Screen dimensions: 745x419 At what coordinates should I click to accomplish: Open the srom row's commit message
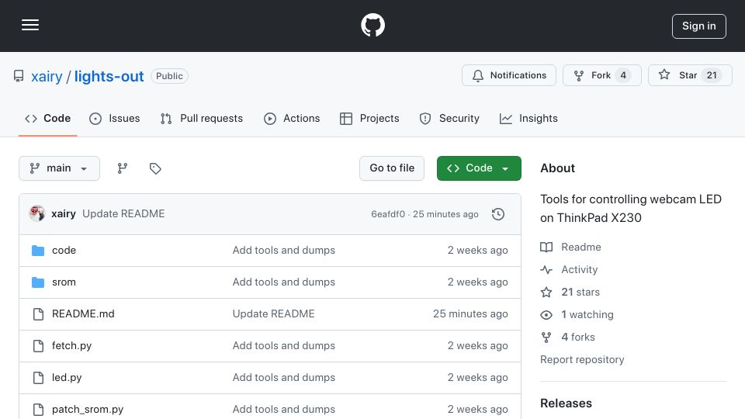284,282
